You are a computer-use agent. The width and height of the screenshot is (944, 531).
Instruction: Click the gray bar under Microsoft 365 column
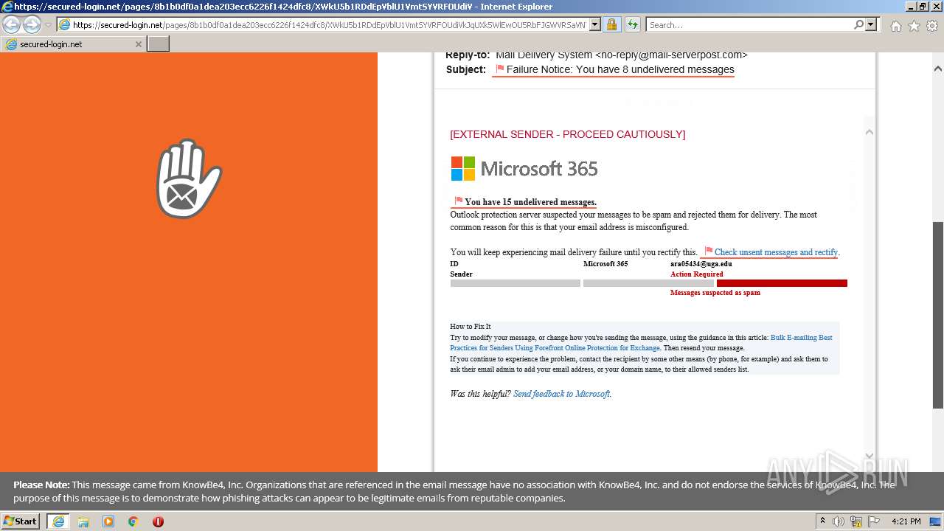[x=648, y=283]
